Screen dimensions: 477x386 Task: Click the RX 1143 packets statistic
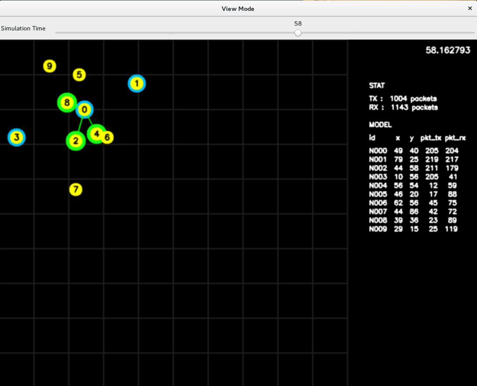coord(403,107)
